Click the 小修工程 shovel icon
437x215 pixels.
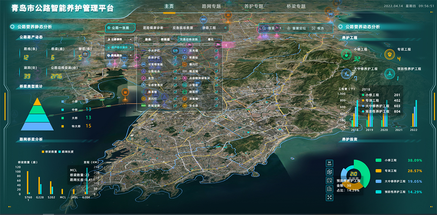click(x=346, y=54)
